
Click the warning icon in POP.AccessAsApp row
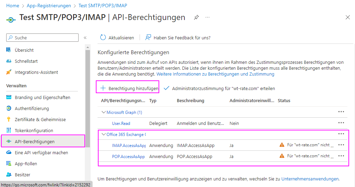282,156
